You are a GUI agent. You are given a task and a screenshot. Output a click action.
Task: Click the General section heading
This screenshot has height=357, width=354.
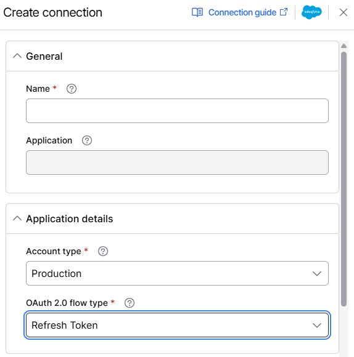[x=44, y=56]
